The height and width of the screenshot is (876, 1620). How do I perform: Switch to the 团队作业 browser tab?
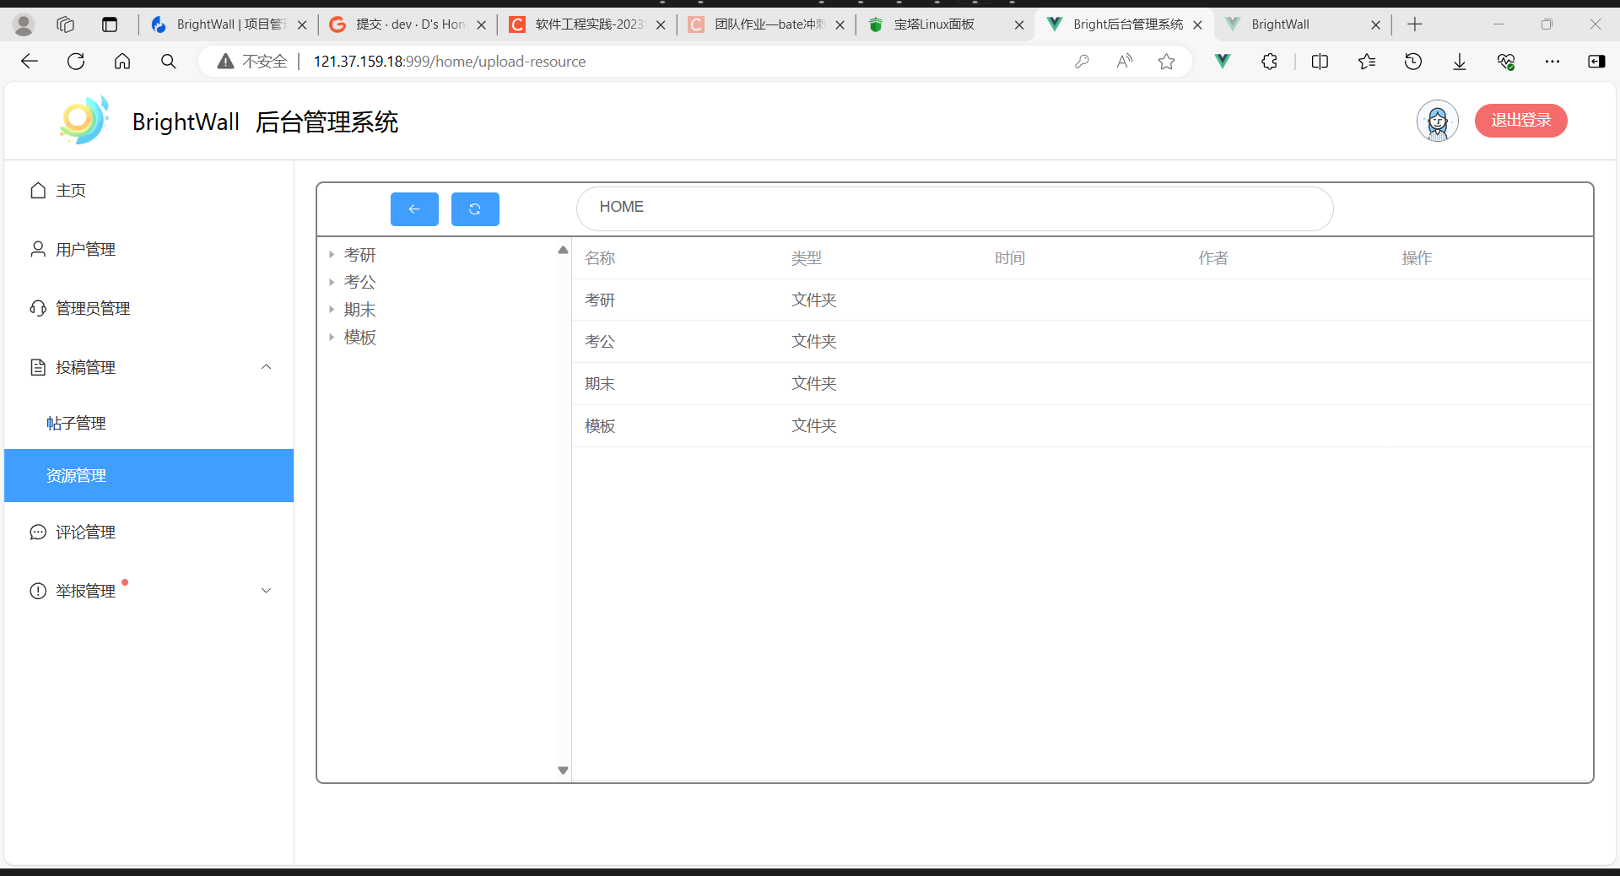click(767, 24)
